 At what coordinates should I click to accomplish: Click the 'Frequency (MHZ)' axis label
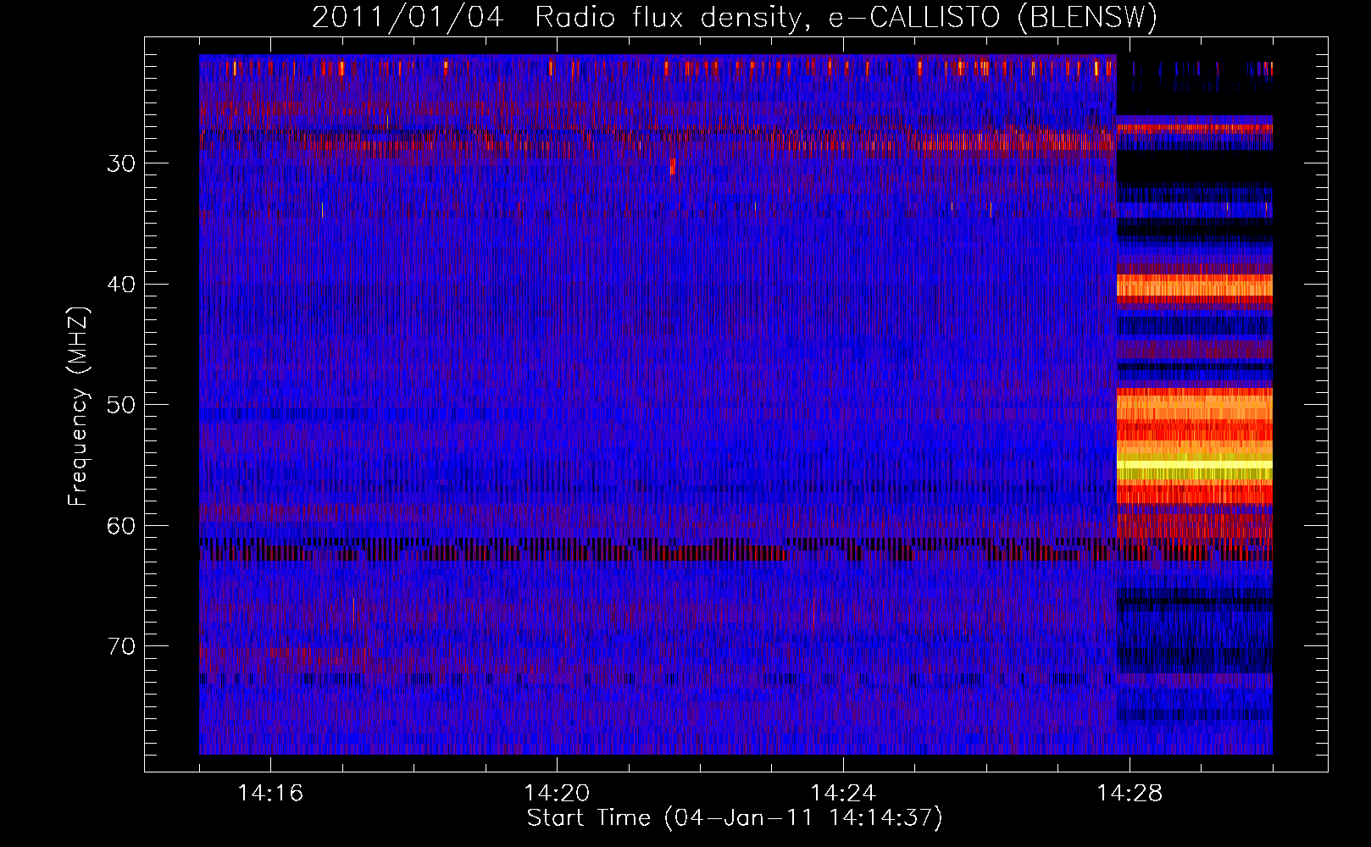(x=78, y=406)
